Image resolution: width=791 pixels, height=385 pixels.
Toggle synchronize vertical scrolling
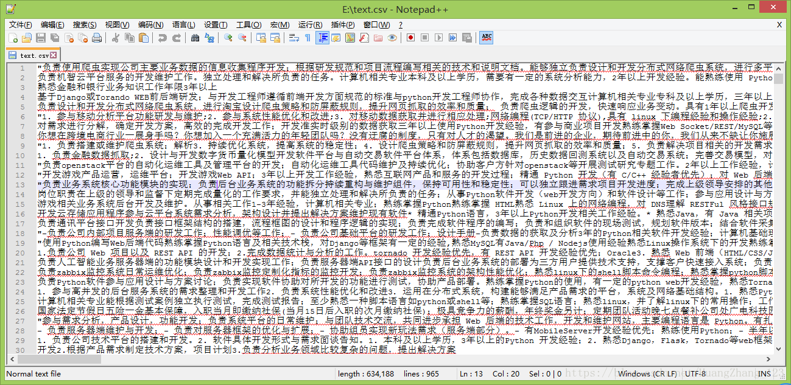click(x=261, y=38)
